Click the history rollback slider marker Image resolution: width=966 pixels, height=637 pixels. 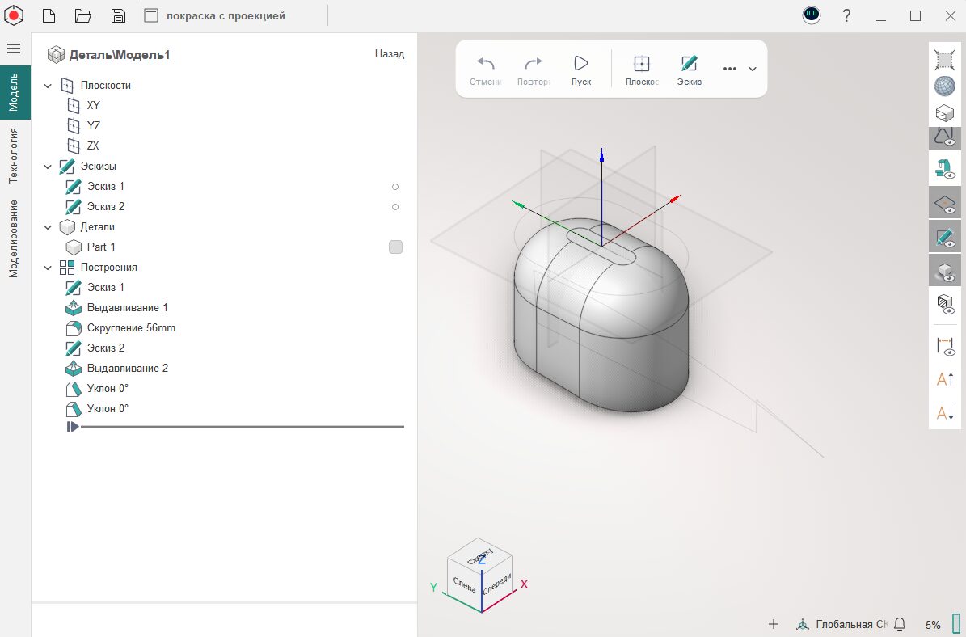[73, 426]
